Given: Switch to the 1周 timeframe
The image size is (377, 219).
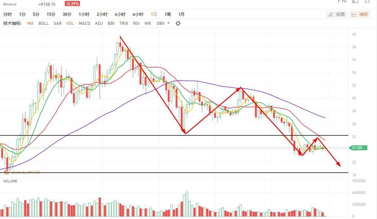Looking at the screenshot, I should 168,14.
